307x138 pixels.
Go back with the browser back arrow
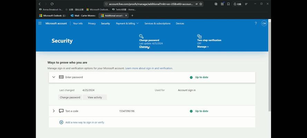(40, 4)
